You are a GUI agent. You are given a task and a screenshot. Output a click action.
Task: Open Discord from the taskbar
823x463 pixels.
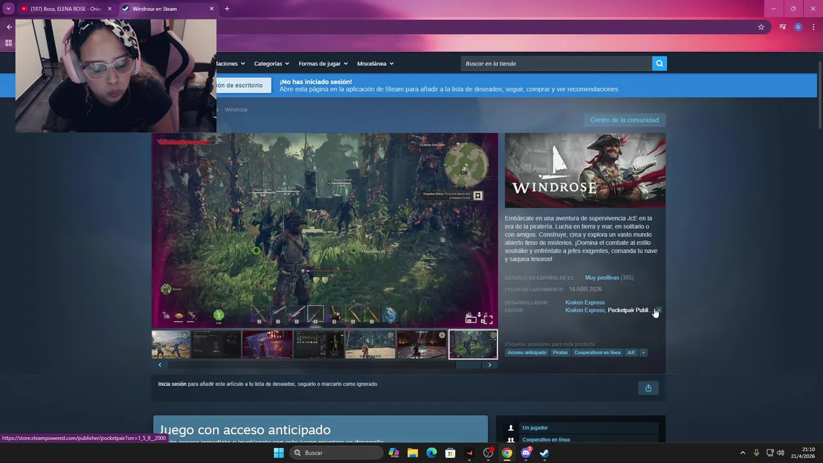[526, 453]
